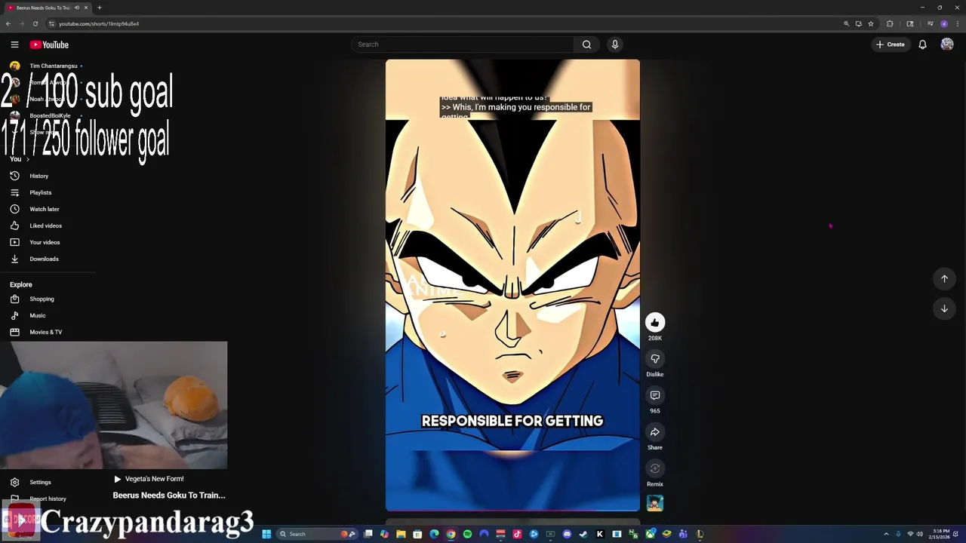Viewport: 966px width, 543px height.
Task: Dislike this Short
Action: pyautogui.click(x=655, y=359)
